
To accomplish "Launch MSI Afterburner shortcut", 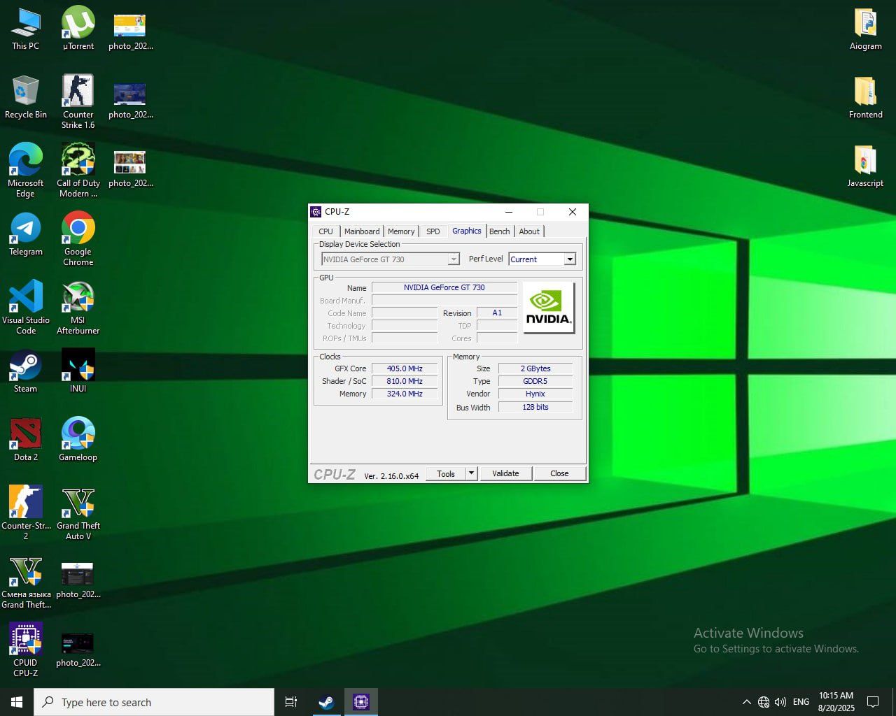I will tap(78, 308).
